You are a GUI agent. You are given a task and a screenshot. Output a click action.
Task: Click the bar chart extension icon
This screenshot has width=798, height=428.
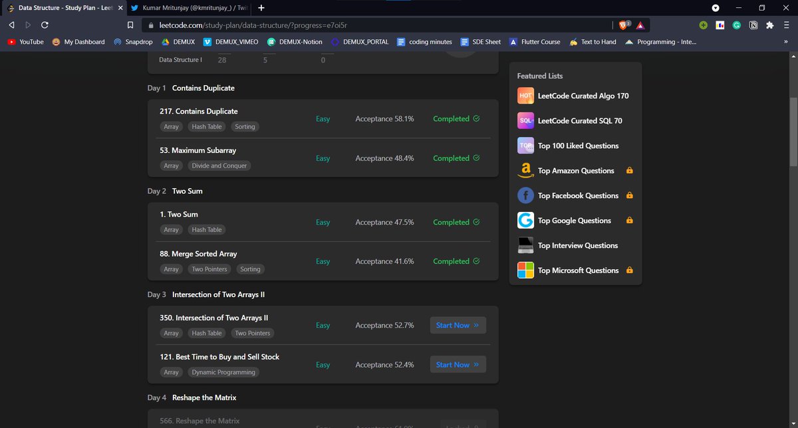[720, 25]
